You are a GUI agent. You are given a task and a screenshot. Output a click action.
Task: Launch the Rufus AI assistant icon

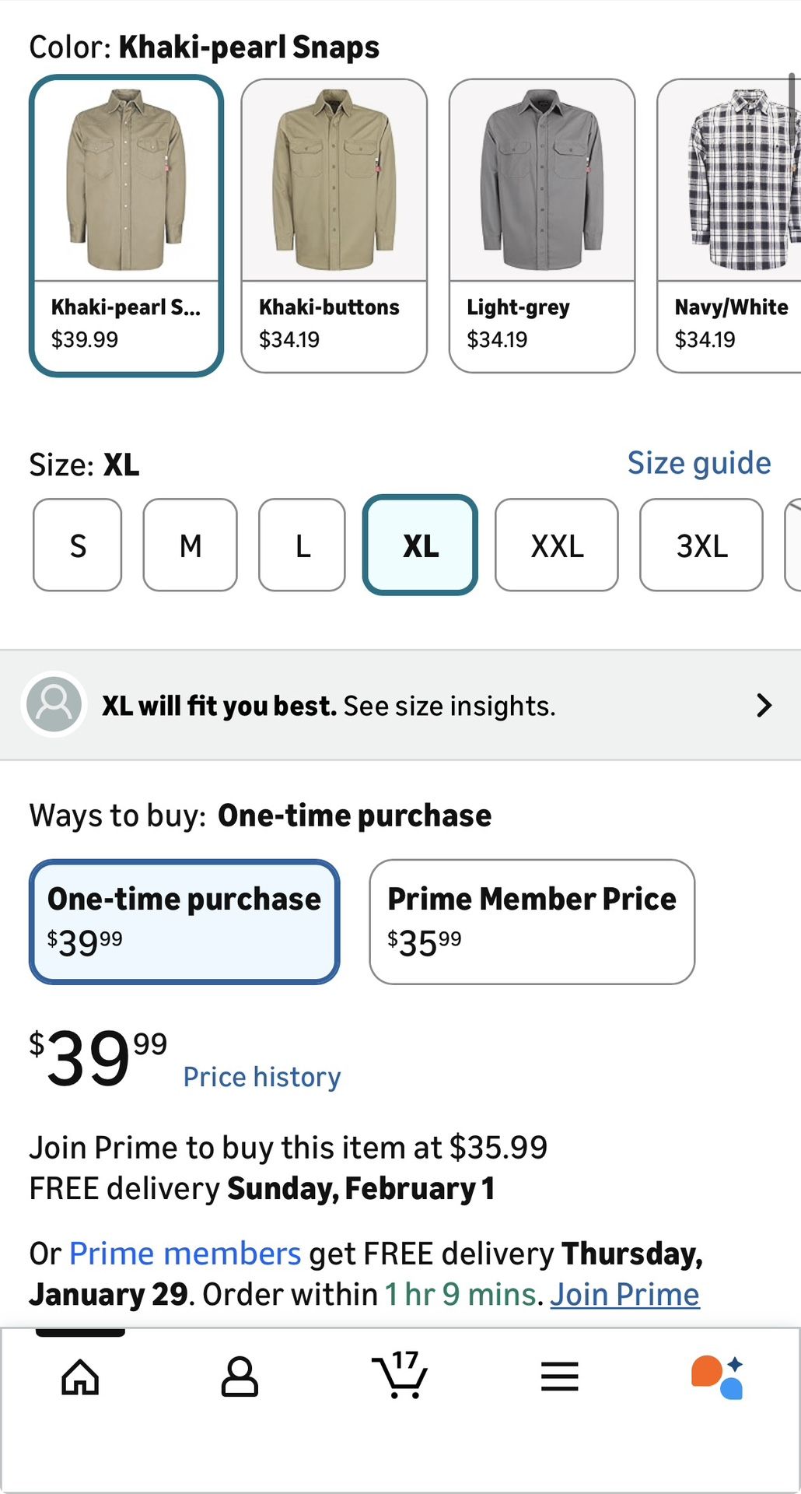coord(718,1377)
